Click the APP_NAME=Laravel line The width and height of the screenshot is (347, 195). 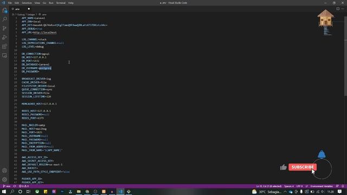point(33,18)
